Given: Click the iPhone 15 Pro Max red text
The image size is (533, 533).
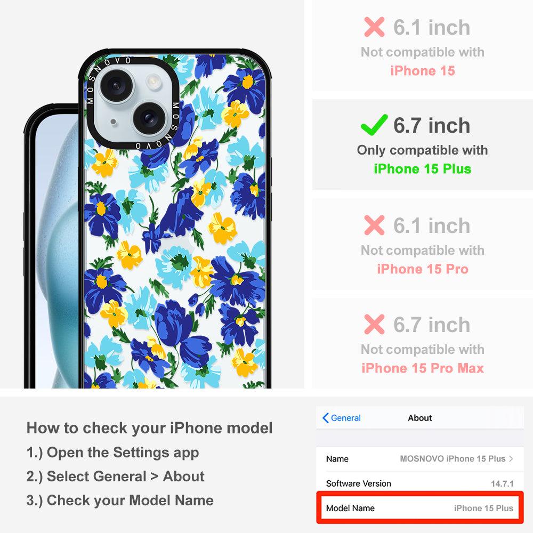Looking at the screenshot, I should tap(423, 368).
